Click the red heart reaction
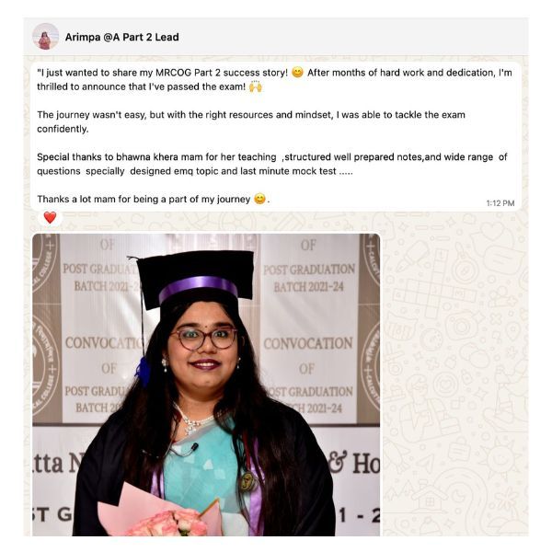 (x=50, y=217)
